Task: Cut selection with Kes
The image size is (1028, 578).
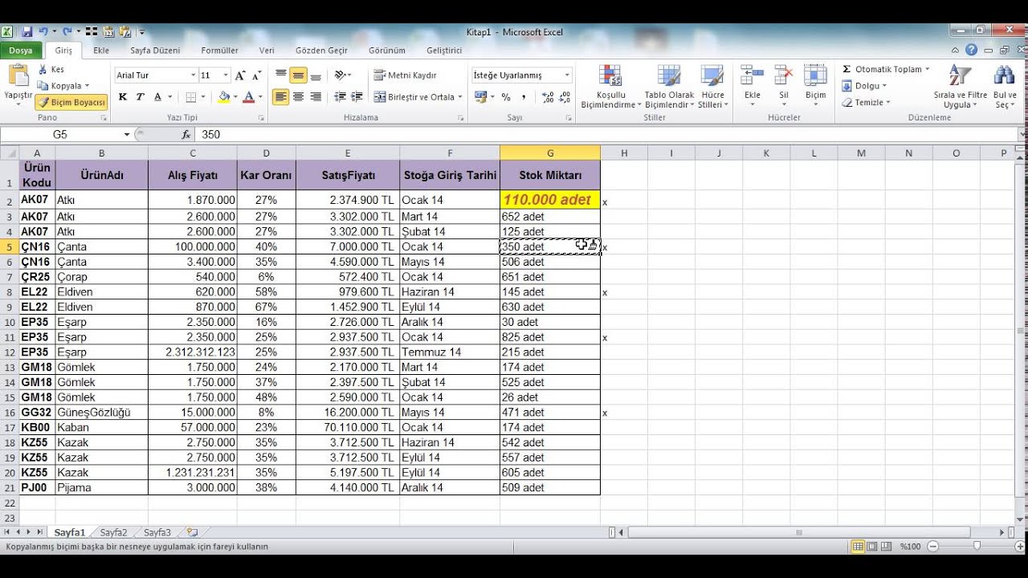Action: (51, 70)
